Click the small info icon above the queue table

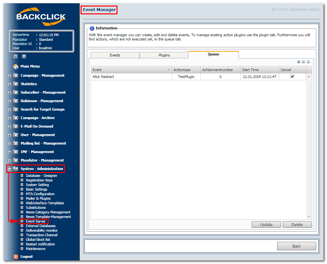click(x=308, y=62)
